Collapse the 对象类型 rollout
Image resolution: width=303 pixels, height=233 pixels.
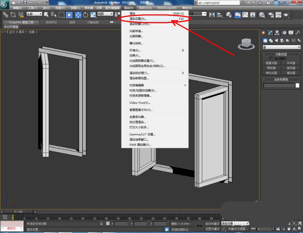point(281,54)
